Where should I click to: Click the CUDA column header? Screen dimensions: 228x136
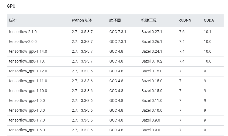click(209, 20)
